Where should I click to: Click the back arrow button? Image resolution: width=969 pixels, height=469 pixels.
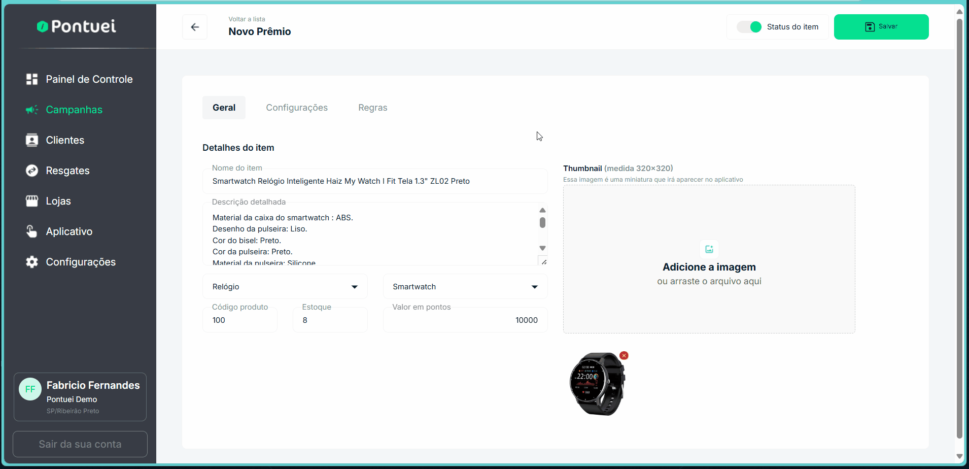[195, 27]
